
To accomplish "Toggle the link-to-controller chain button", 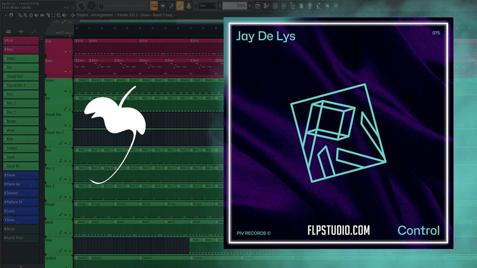I will [x=180, y=6].
